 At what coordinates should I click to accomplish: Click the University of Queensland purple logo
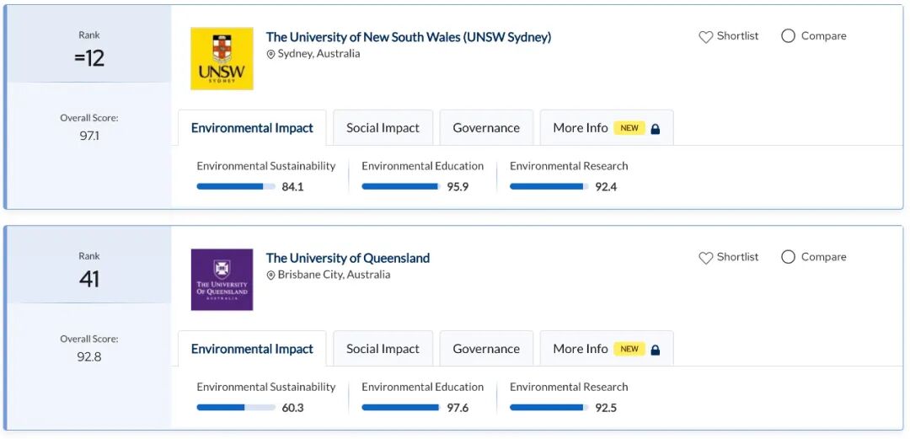pyautogui.click(x=222, y=280)
